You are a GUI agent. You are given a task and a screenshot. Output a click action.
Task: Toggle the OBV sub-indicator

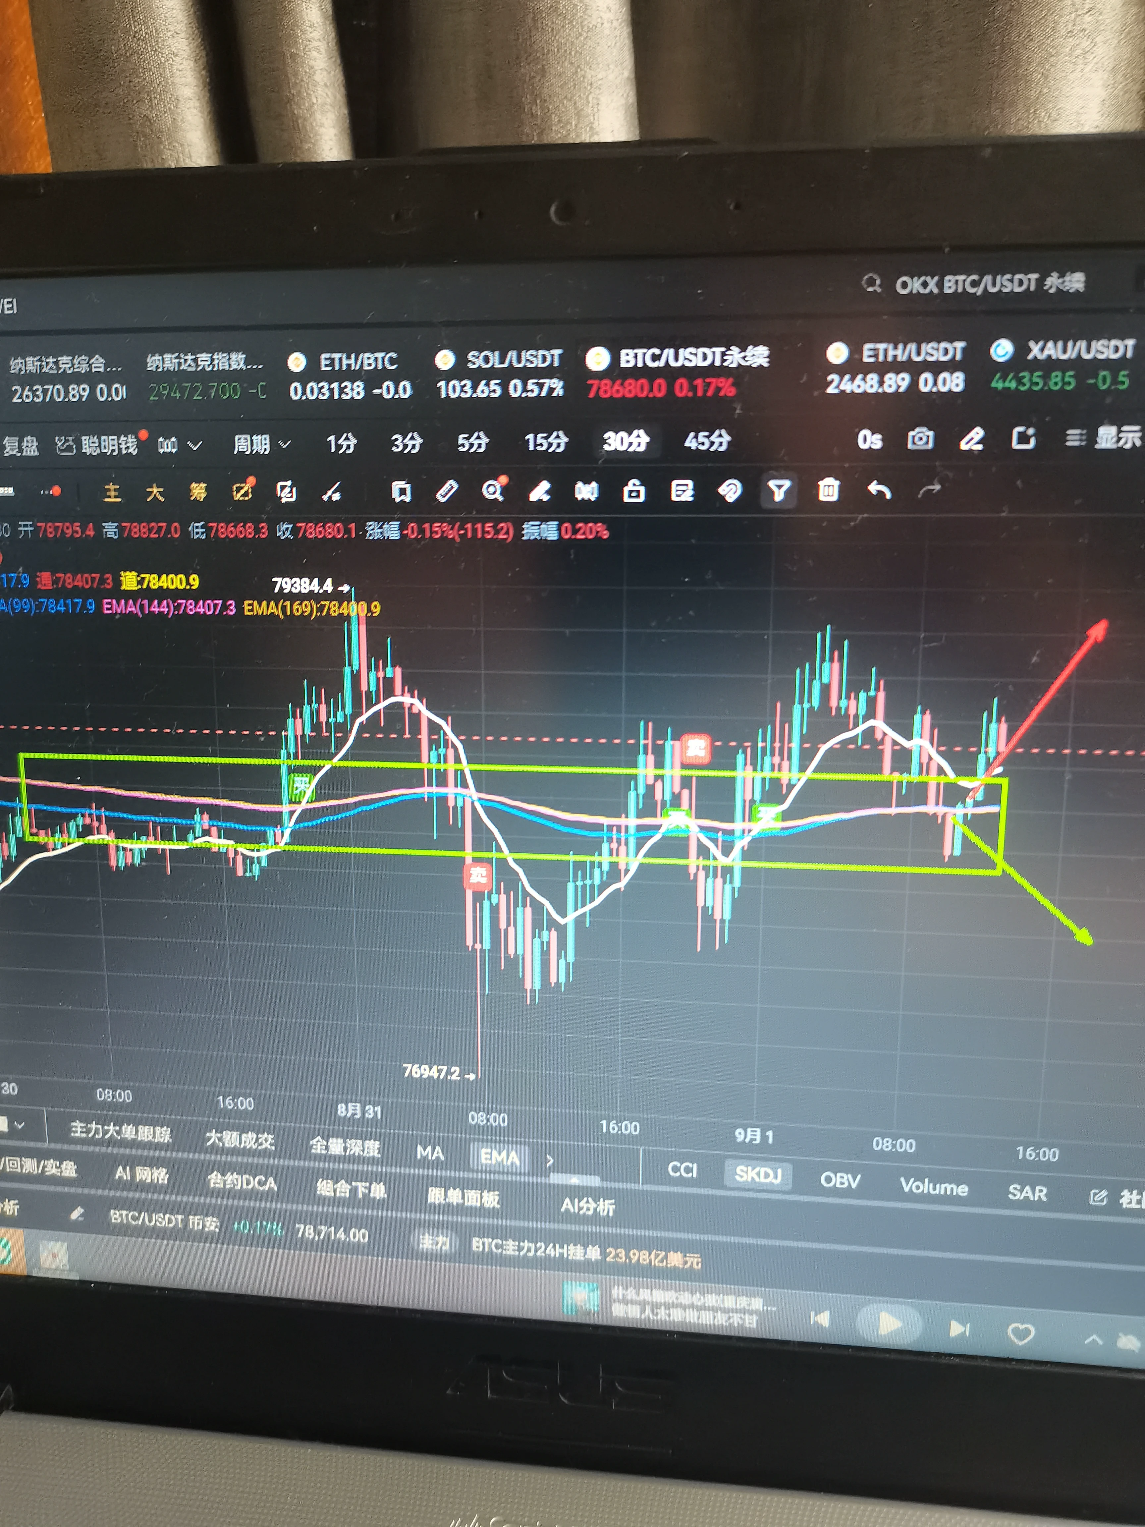[x=841, y=1180]
